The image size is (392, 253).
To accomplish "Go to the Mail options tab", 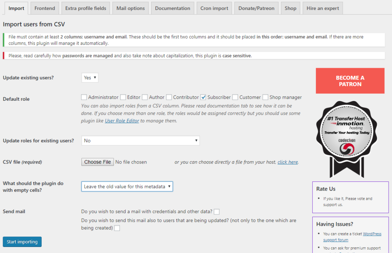I will tap(131, 8).
